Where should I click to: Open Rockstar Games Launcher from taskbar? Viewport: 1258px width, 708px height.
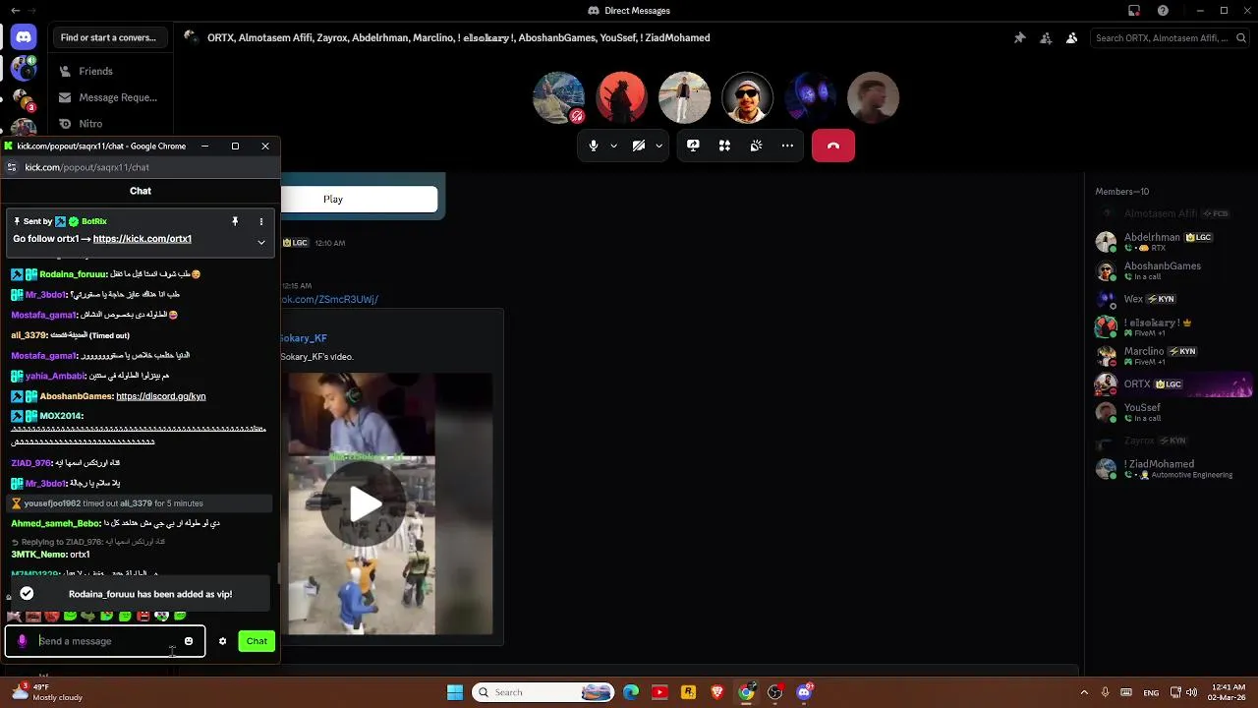(x=688, y=692)
